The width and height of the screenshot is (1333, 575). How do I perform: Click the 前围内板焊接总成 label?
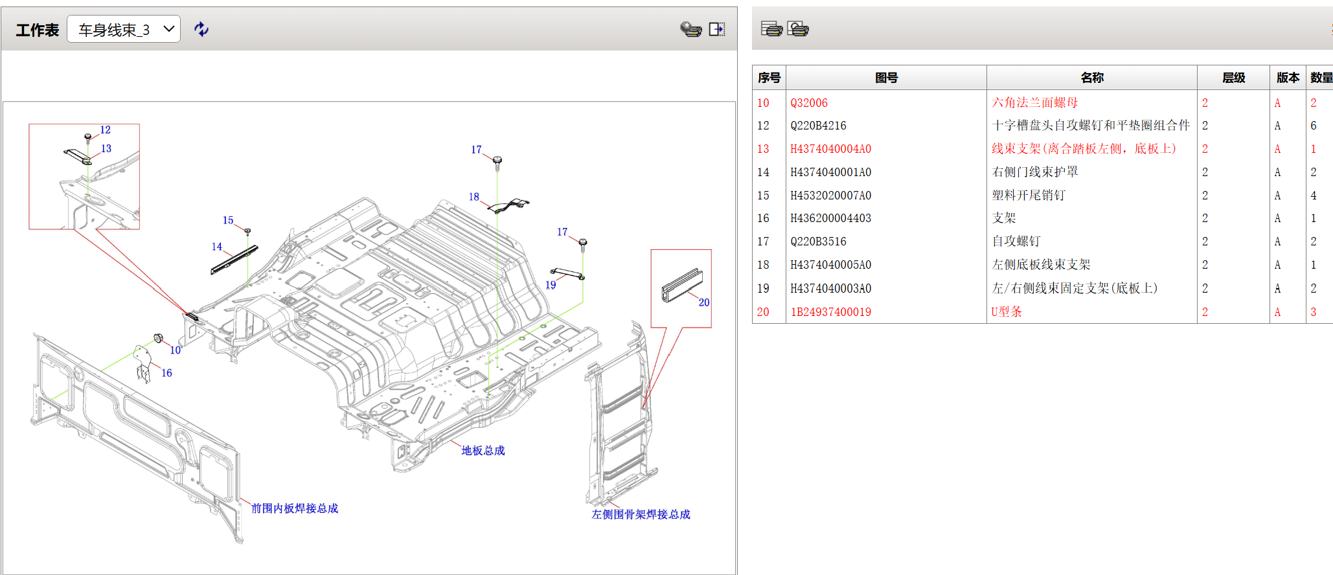tap(295, 508)
